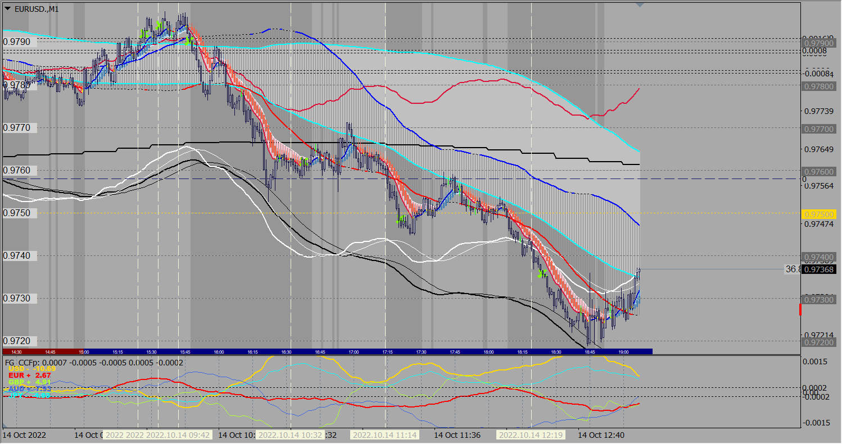
Task: Click the "EURUSD.,M1" chart title
Action: 35,9
